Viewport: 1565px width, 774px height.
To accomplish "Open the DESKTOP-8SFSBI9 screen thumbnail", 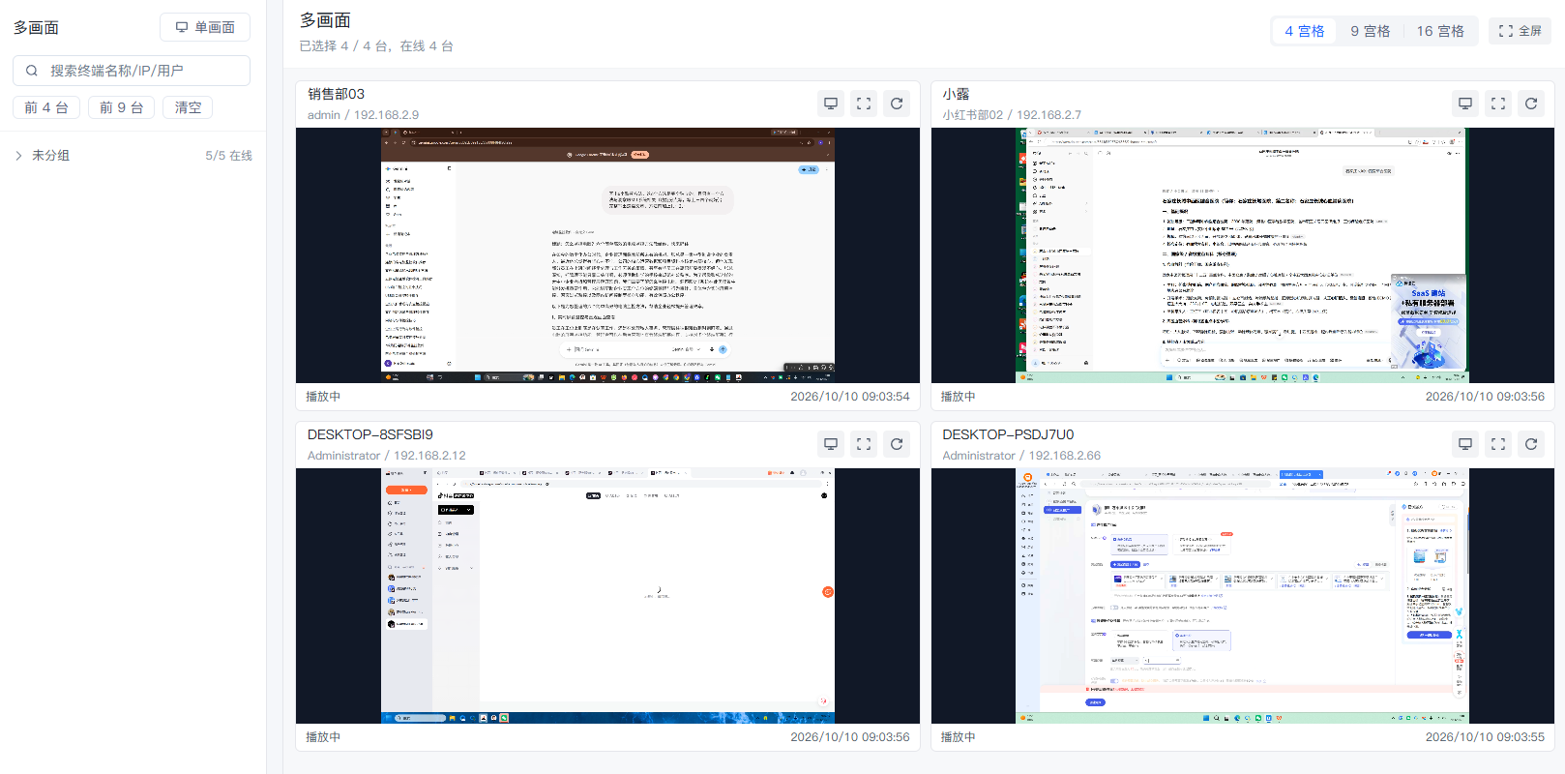I will [x=607, y=596].
